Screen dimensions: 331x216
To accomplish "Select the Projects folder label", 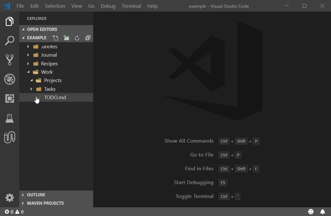I will pos(53,80).
